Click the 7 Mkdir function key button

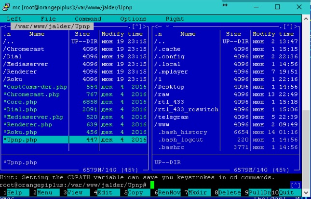pos(199,193)
